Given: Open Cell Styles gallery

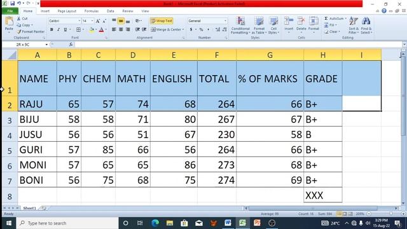Looking at the screenshot, I should [x=273, y=25].
